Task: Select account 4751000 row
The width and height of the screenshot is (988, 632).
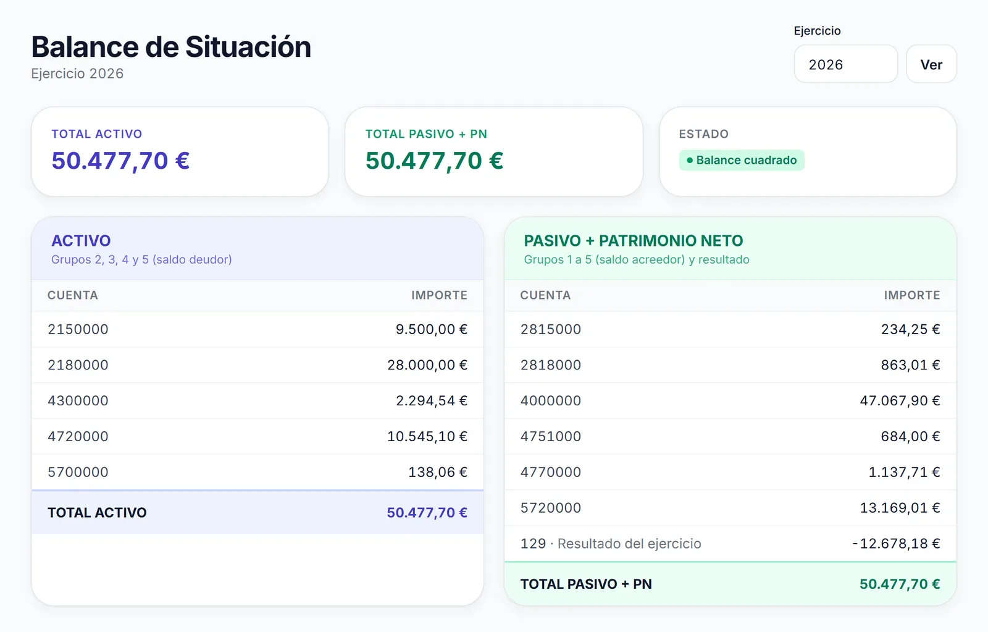Action: pos(731,437)
